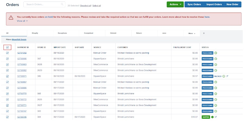The image size is (247, 123).
Task: Open the external link icon for shipment 12730971
Action: [x=227, y=76]
